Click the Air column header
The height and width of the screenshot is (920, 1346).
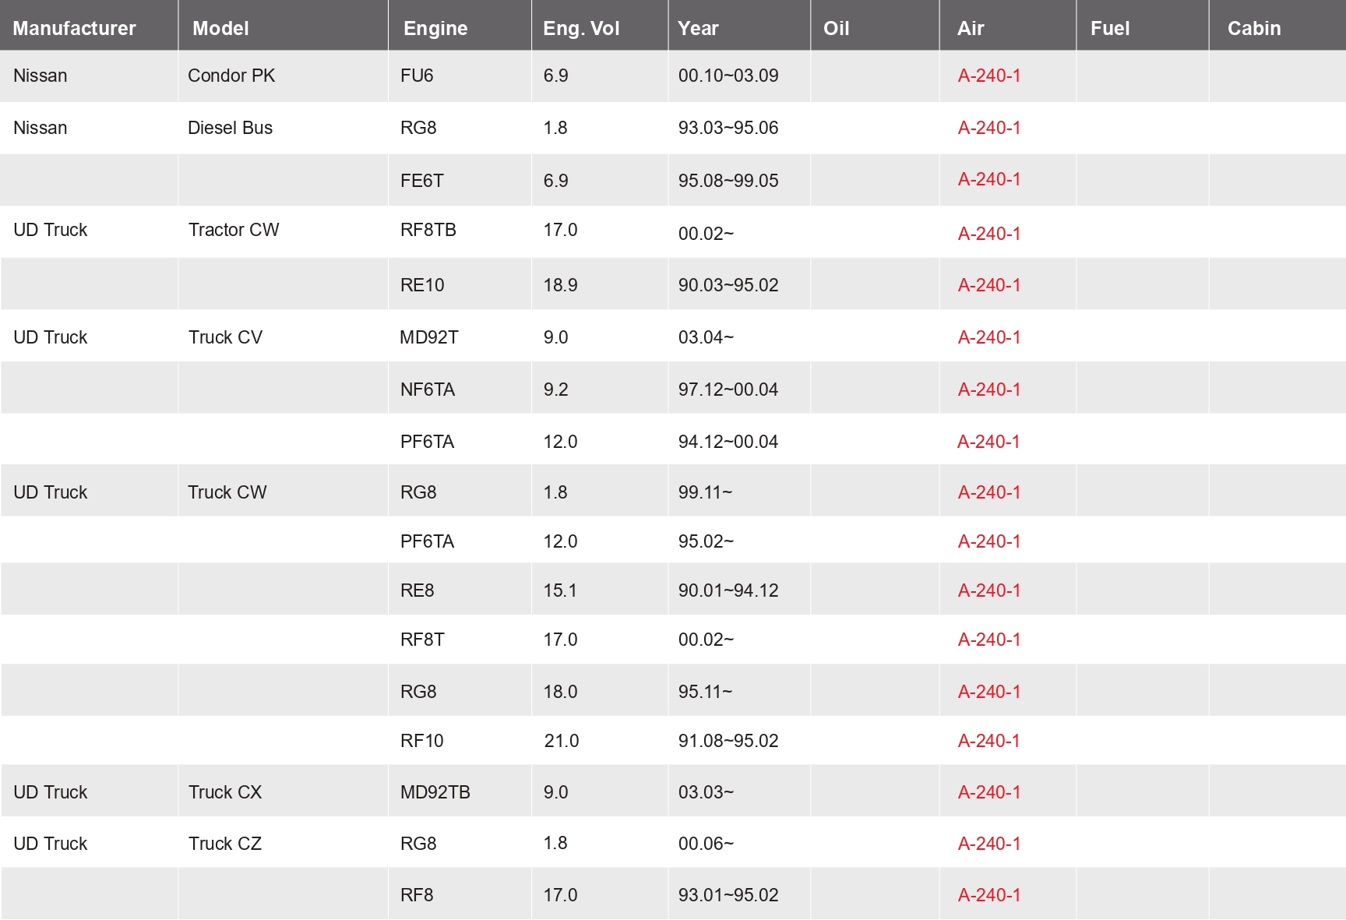(x=971, y=28)
